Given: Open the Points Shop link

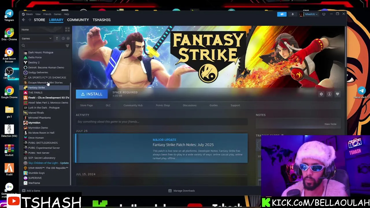Looking at the screenshot, I should coord(163,105).
